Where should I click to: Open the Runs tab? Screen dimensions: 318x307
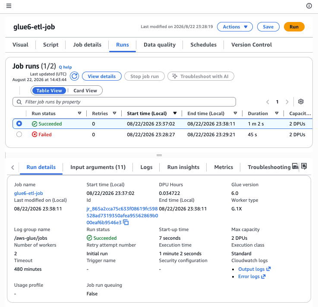tap(123, 44)
